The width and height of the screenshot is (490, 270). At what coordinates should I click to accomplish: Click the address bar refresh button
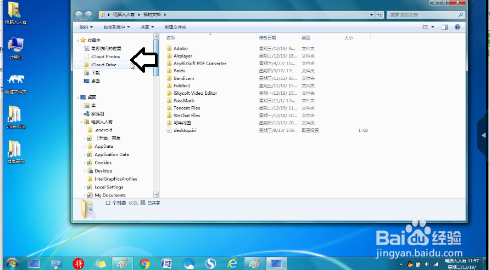click(x=380, y=15)
